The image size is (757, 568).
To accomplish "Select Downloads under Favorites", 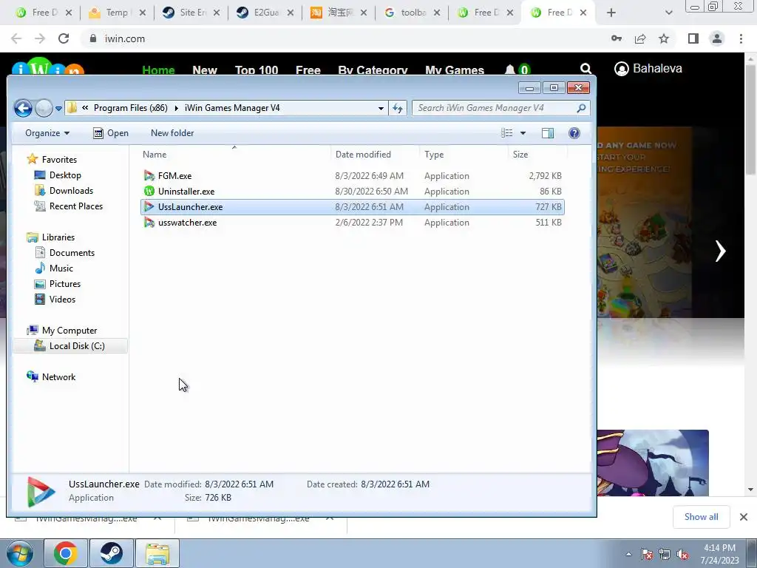I will click(x=71, y=191).
